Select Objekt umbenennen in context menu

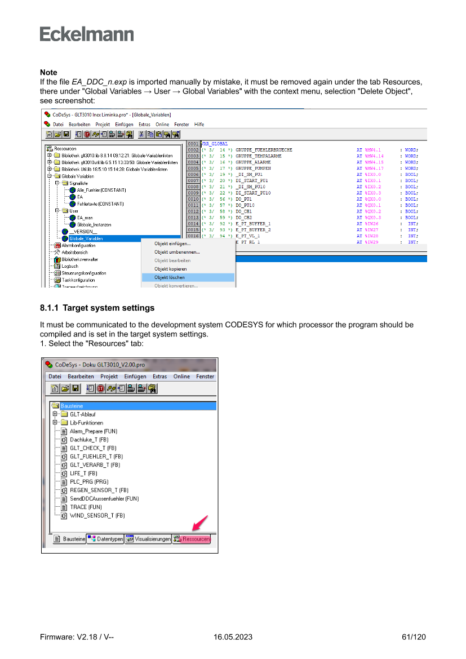[177, 252]
